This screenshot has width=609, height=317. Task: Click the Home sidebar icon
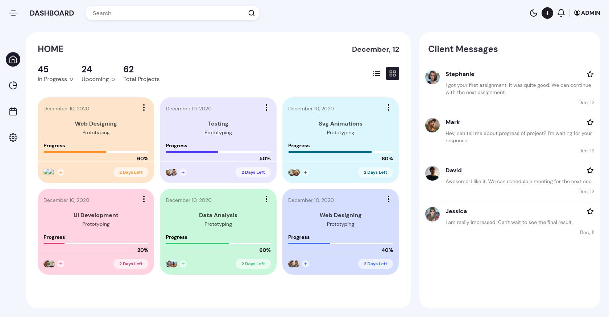click(13, 59)
